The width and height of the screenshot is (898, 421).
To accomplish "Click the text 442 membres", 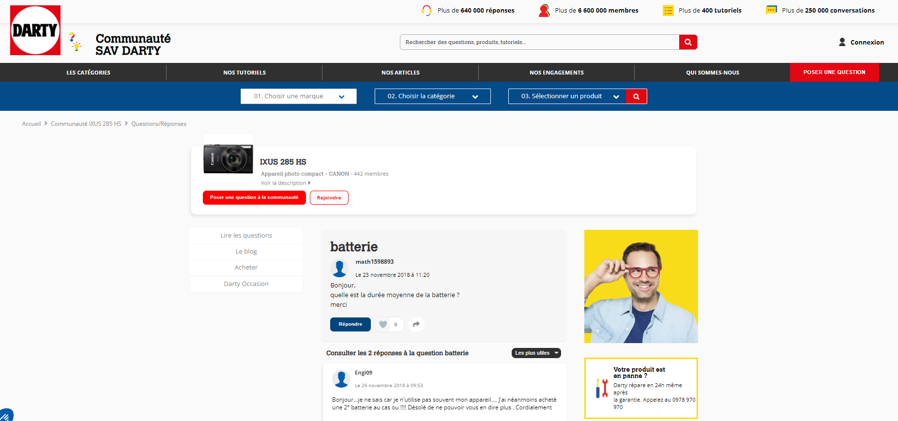I will (371, 174).
